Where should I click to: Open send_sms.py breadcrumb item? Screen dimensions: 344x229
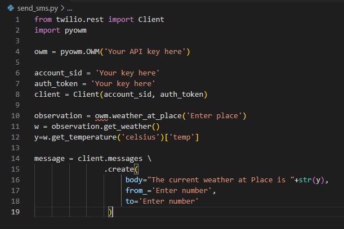tap(38, 8)
